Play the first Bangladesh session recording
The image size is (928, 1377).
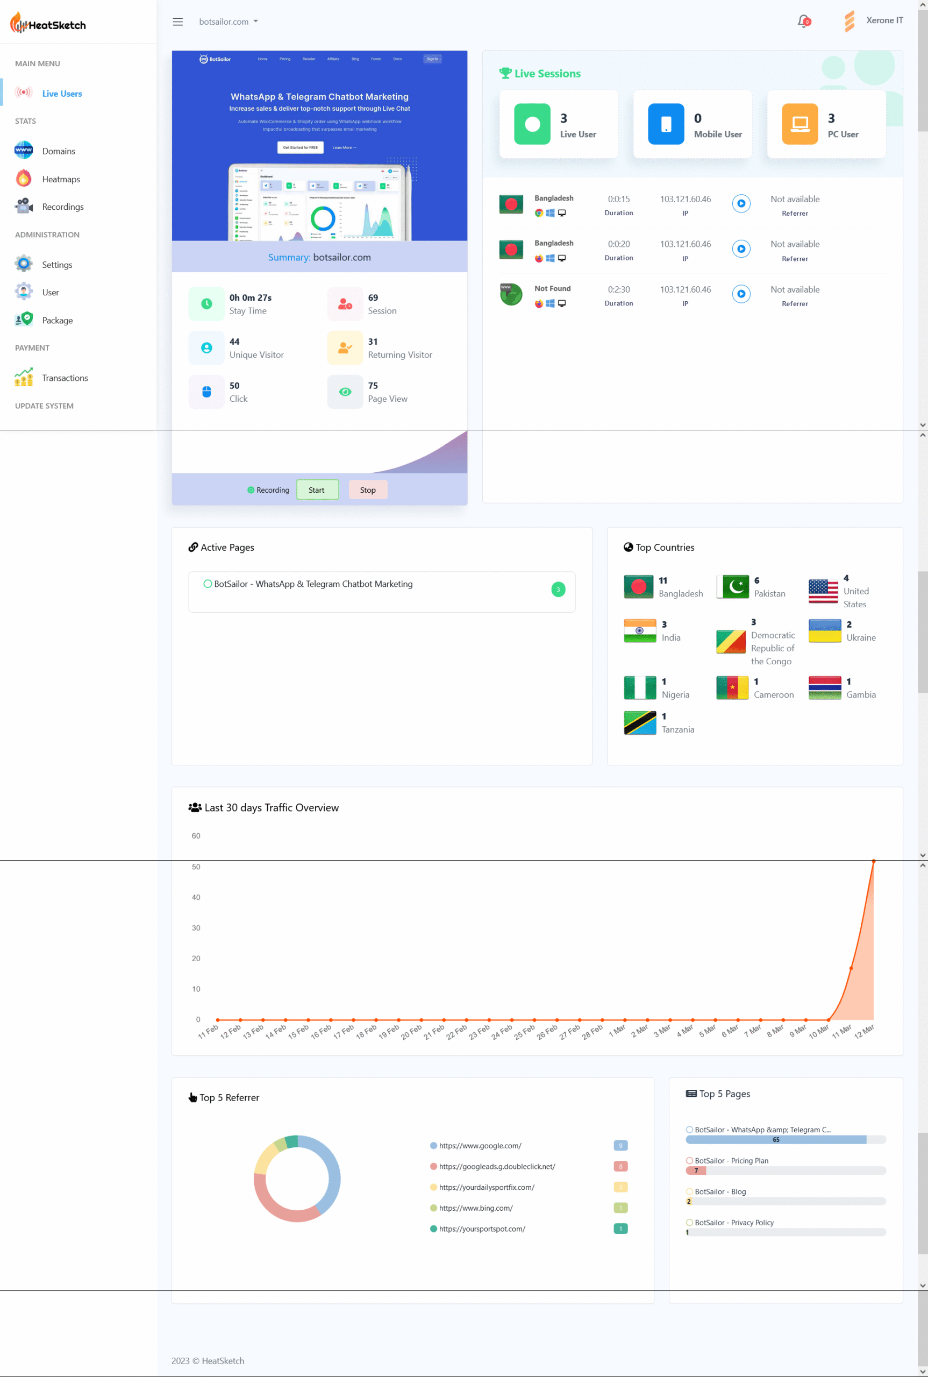[x=741, y=204]
